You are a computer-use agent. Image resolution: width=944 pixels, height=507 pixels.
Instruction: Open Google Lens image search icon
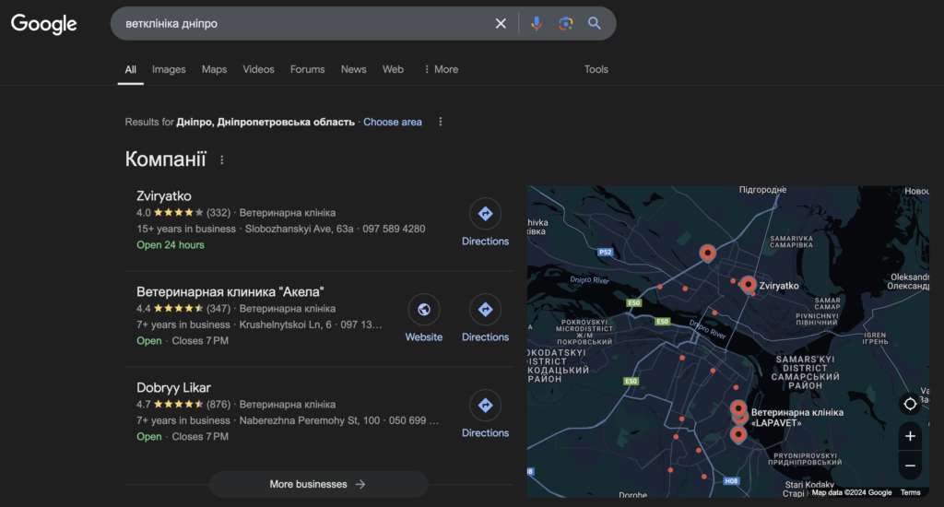coord(565,24)
